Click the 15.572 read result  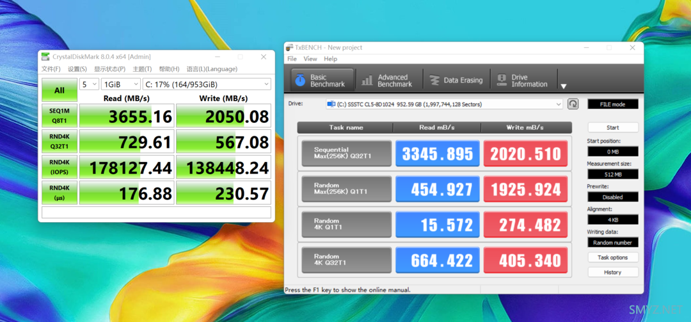click(x=438, y=225)
